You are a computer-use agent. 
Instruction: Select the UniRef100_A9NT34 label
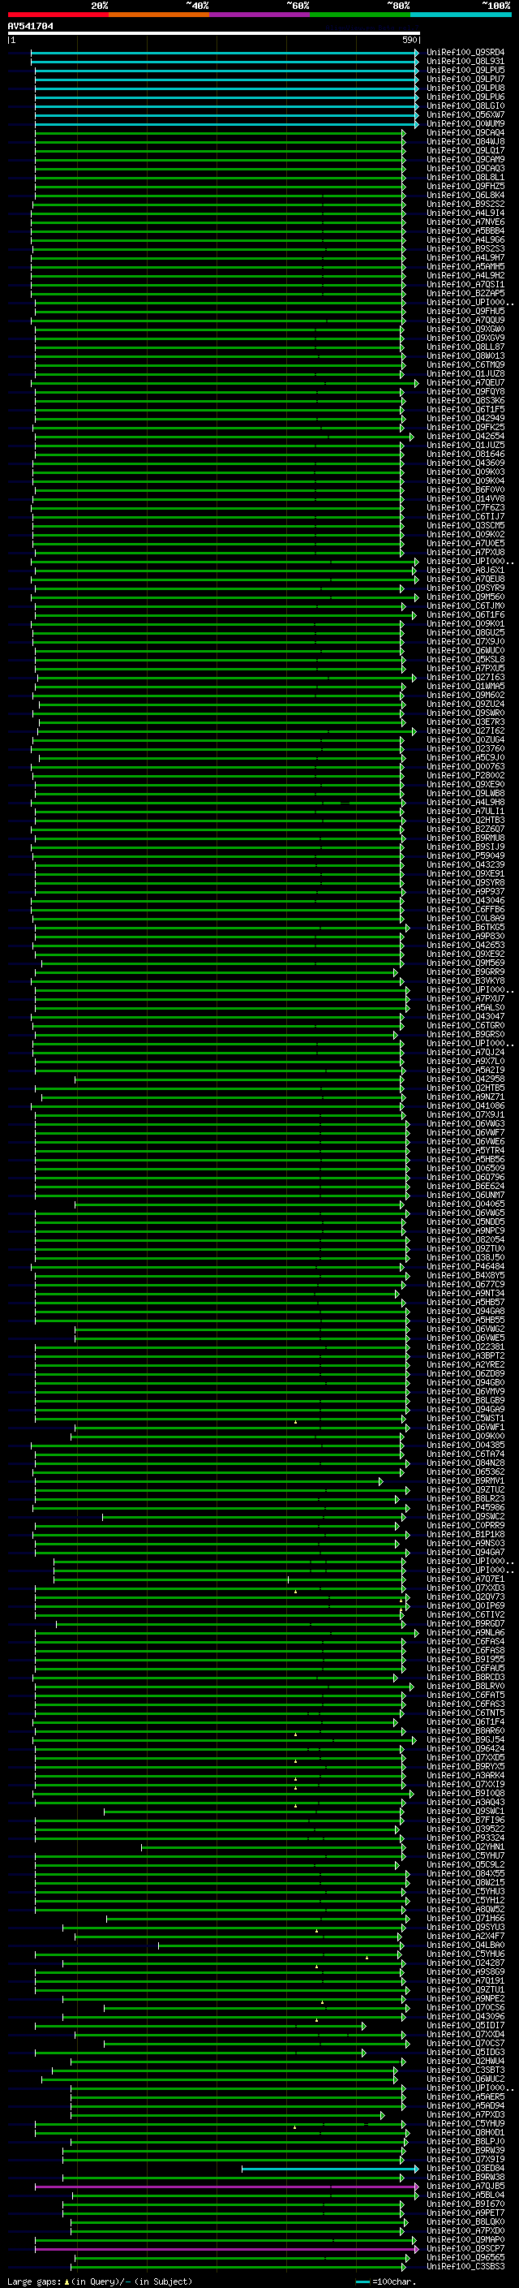pos(465,1293)
